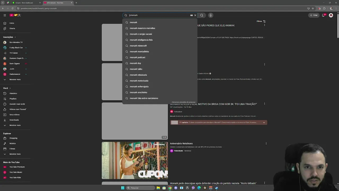Open YouTube Kids link
This screenshot has width=339, height=191.
[x=15, y=177]
